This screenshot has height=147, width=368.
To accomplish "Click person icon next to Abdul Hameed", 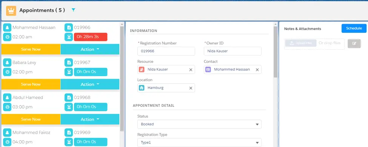I will pos(7,98).
